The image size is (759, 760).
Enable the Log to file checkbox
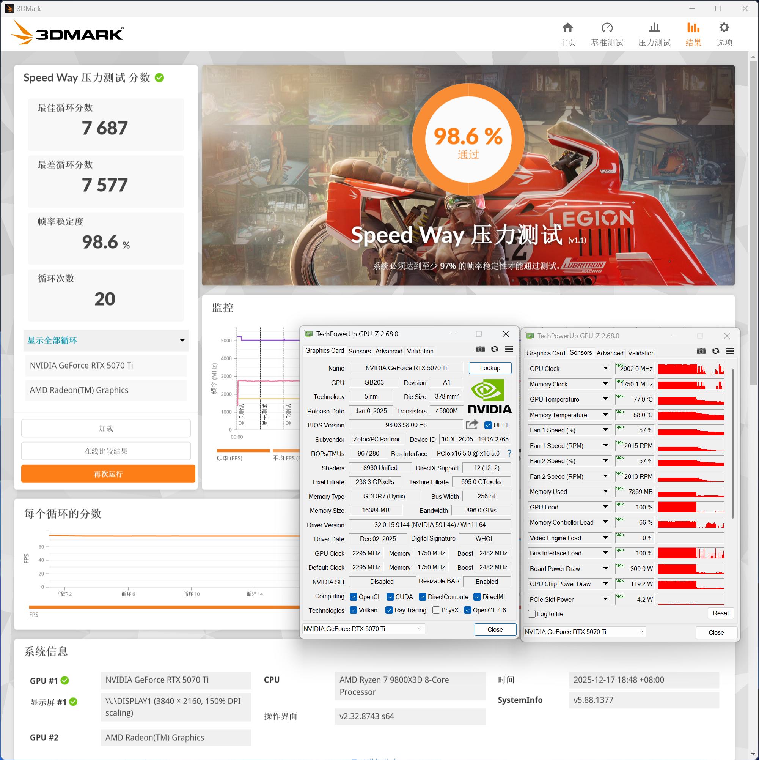[532, 614]
